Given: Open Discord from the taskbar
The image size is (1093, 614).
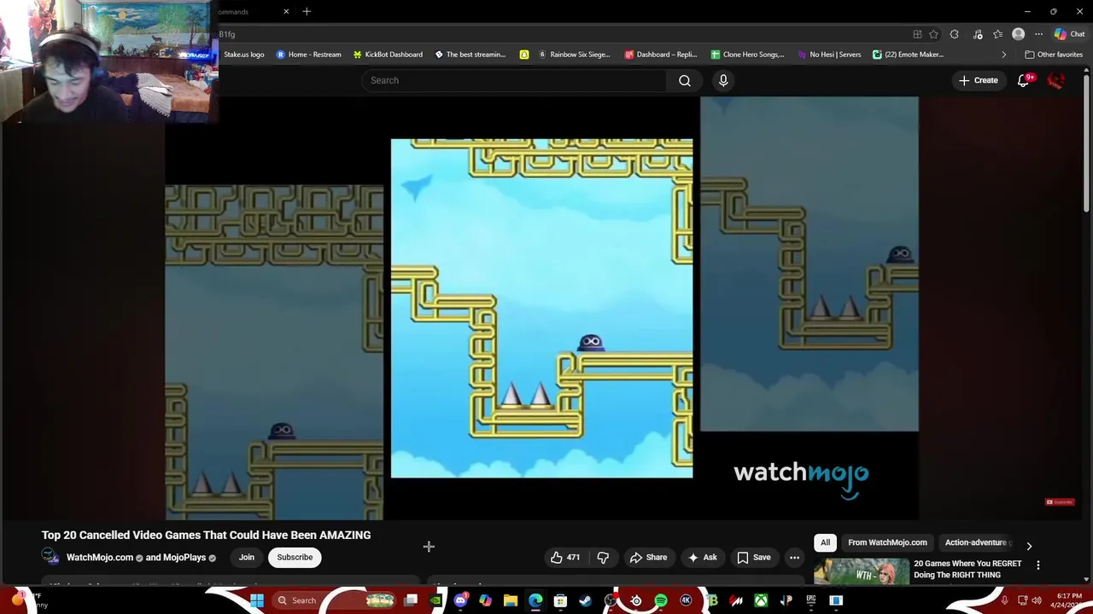Looking at the screenshot, I should (x=461, y=600).
